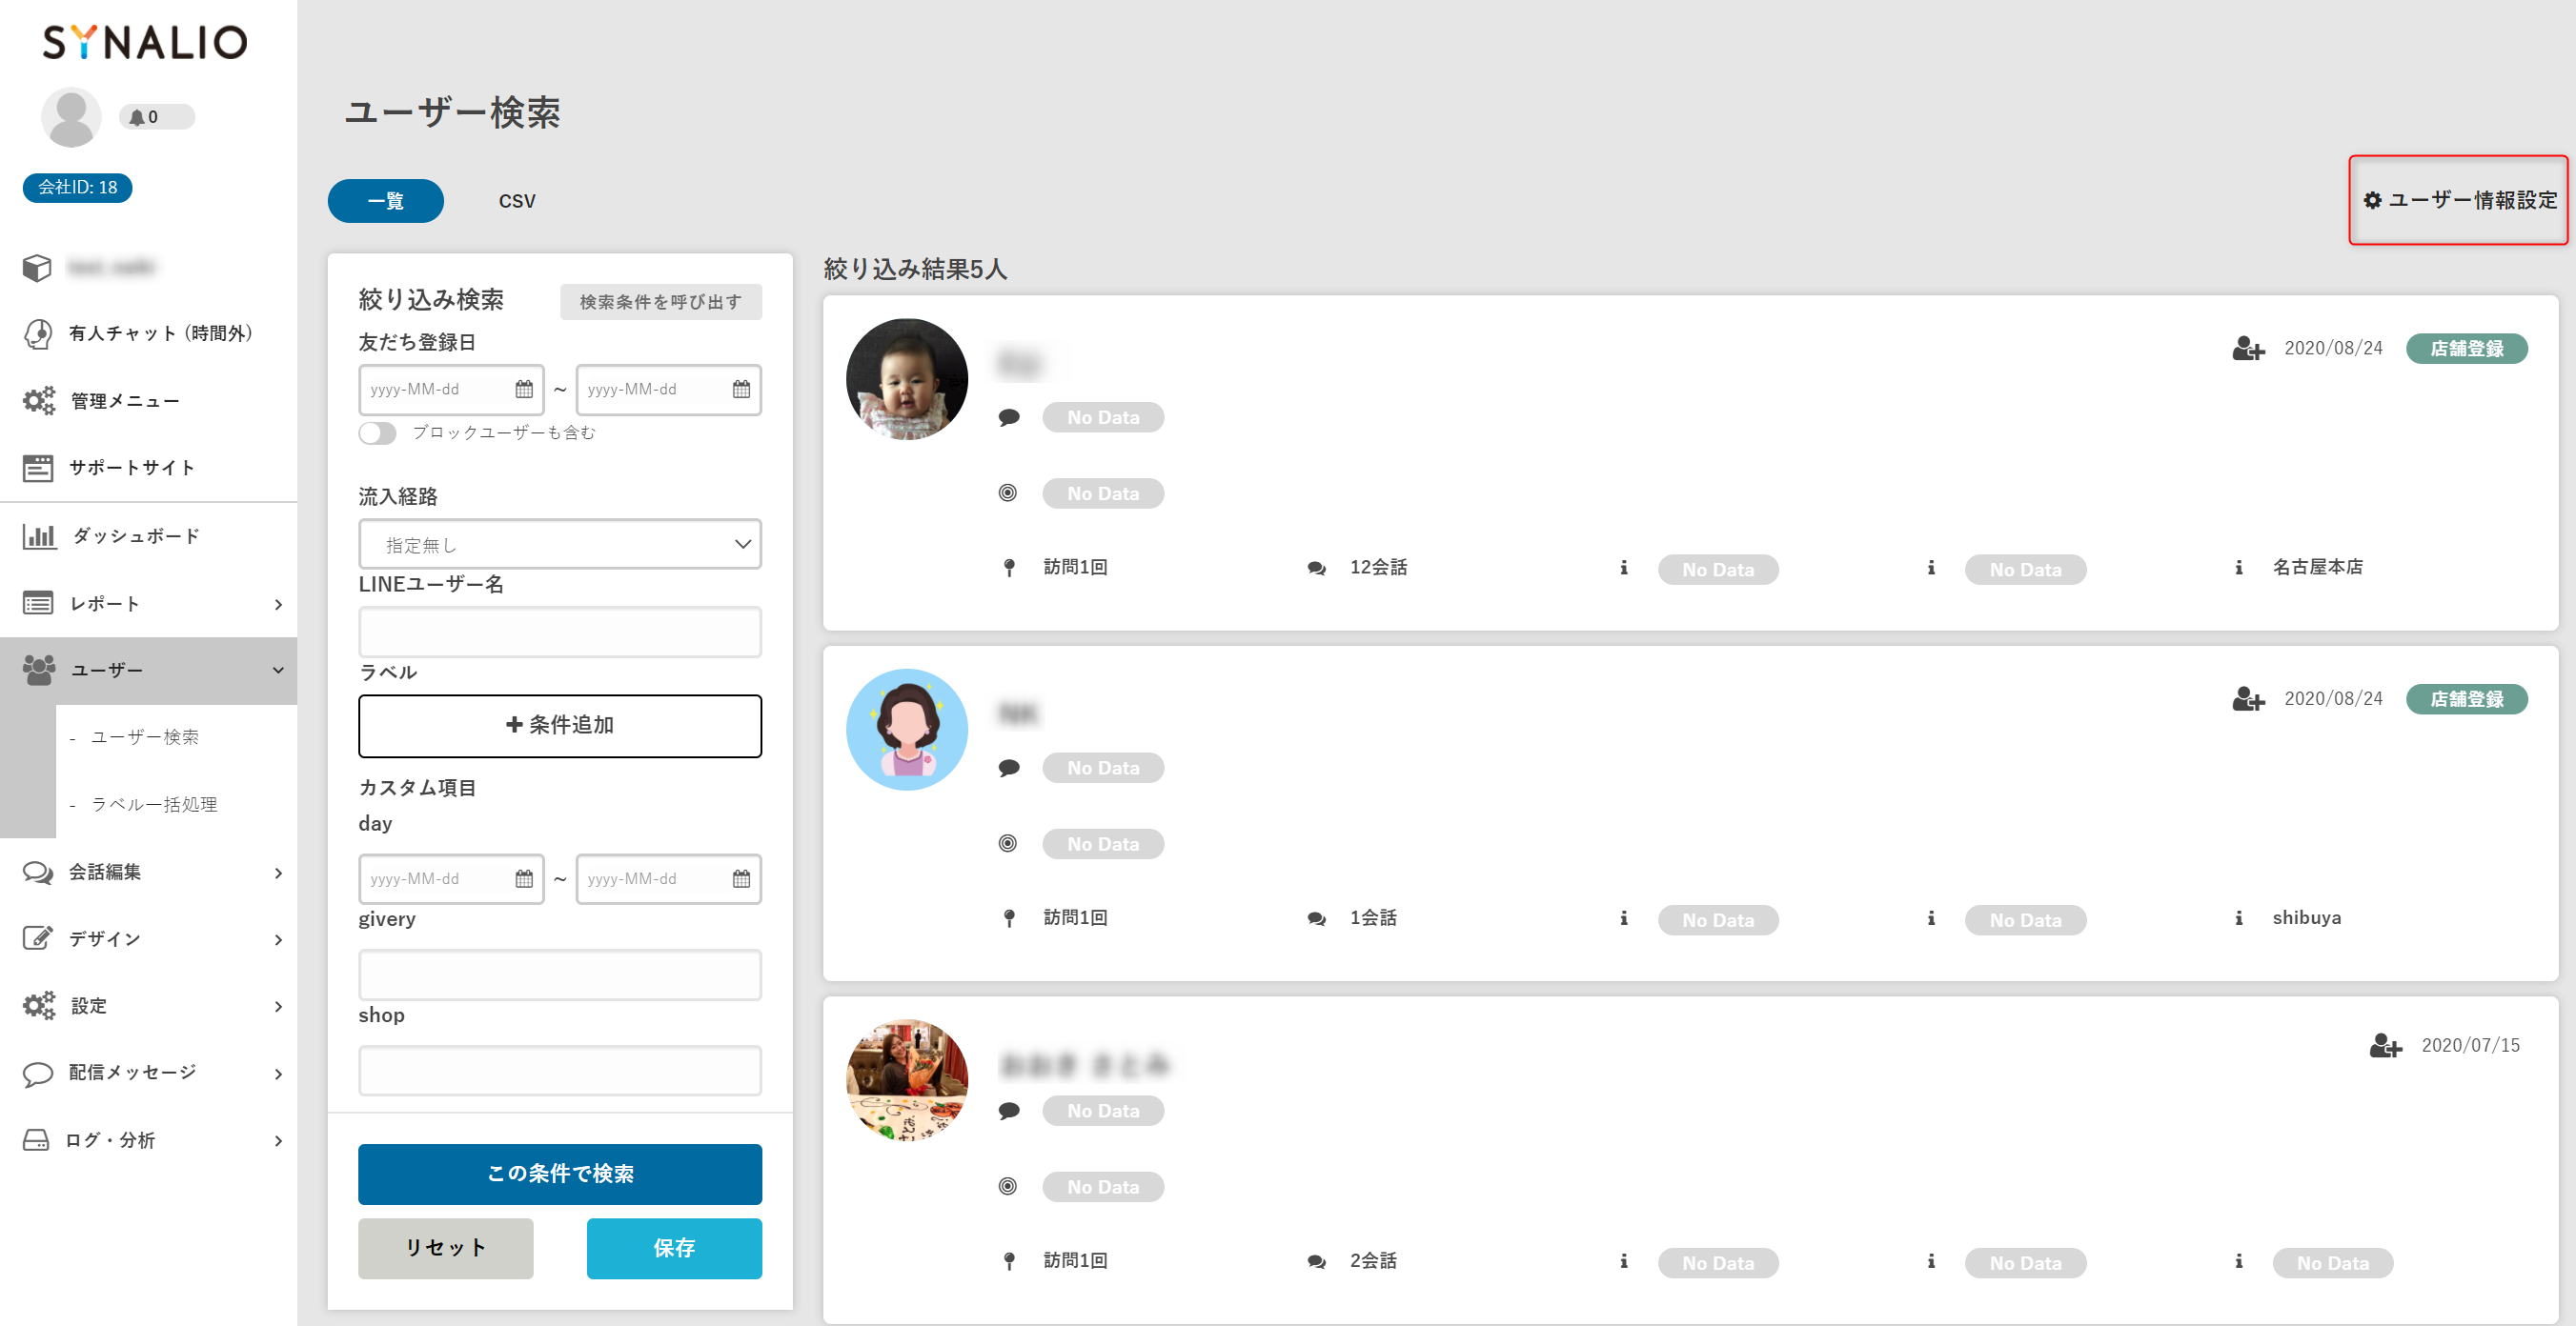The height and width of the screenshot is (1326, 2576).
Task: Select ラベル一括処理 submenu item
Action: point(154,804)
